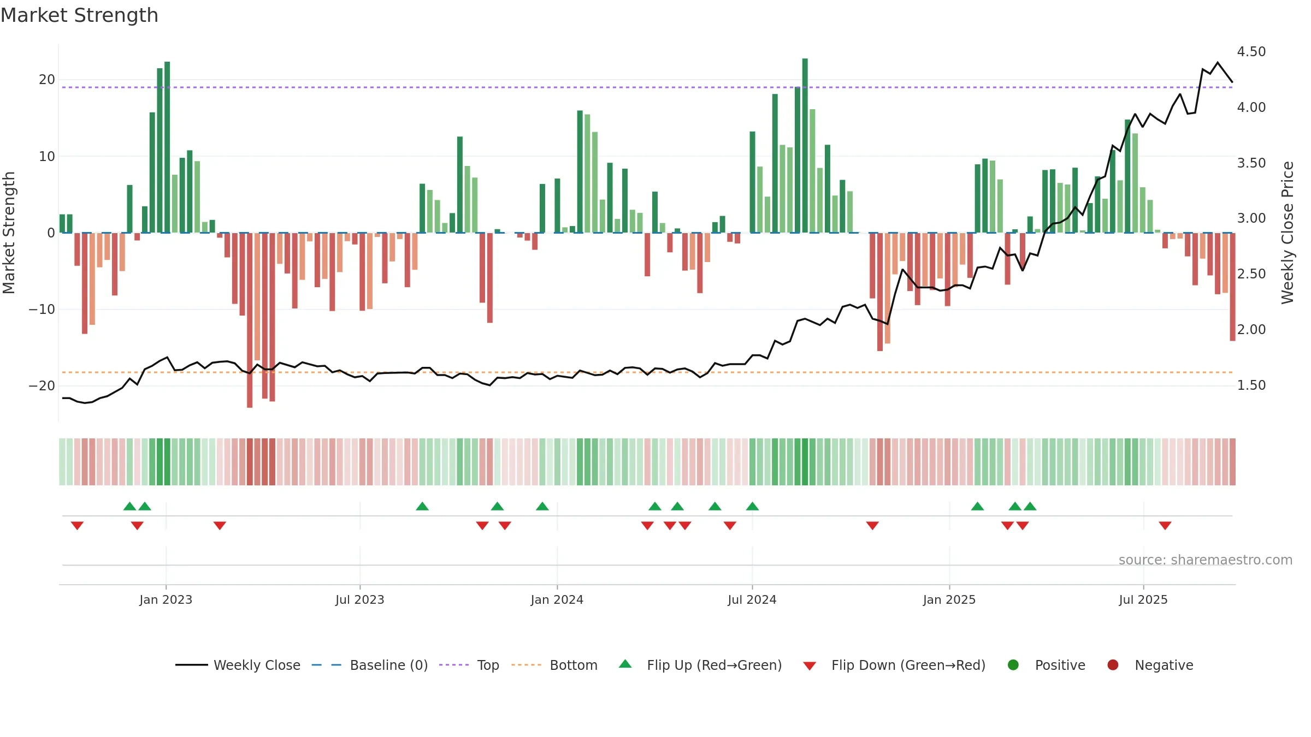Click the Jul 2023 axis label
Viewport: 1311px width, 737px height.
[360, 600]
